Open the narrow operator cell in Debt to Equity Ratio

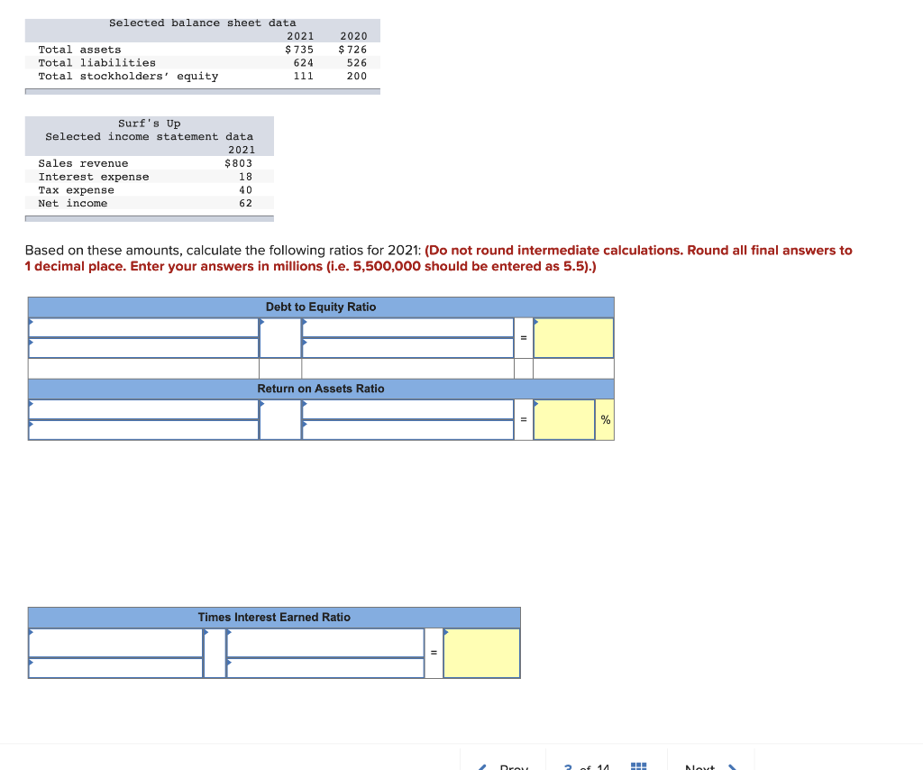tap(280, 338)
